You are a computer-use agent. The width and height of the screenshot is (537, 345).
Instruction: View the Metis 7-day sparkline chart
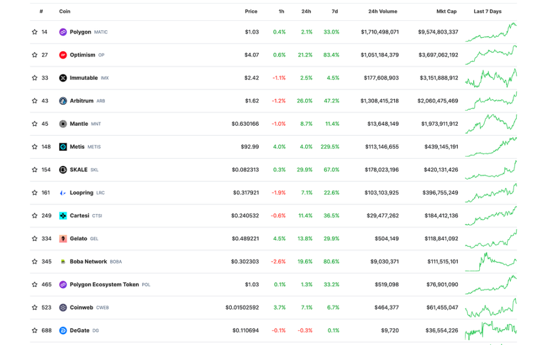click(491, 147)
